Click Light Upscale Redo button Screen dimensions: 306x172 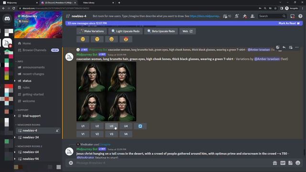tap(125, 31)
